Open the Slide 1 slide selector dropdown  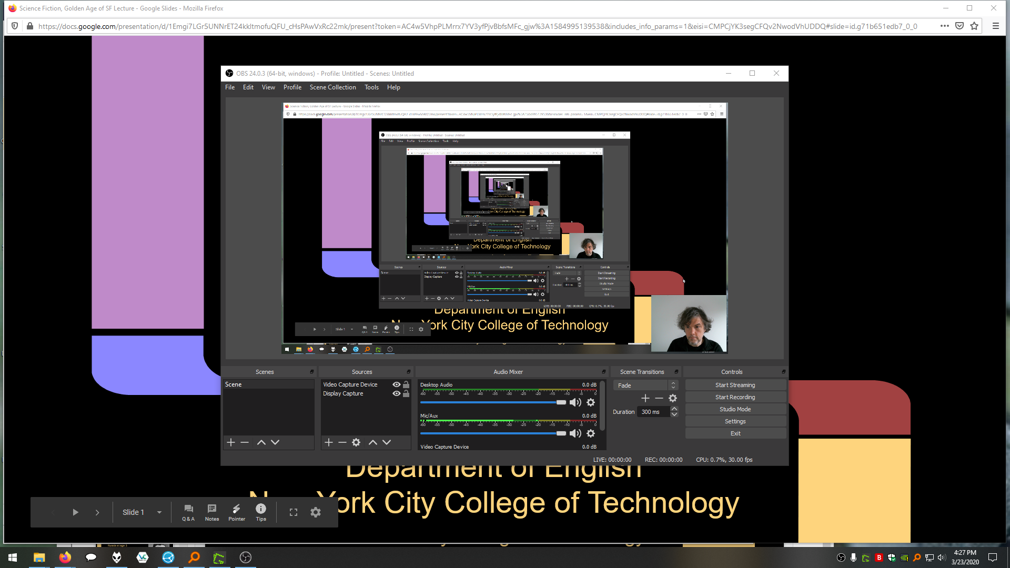[159, 512]
